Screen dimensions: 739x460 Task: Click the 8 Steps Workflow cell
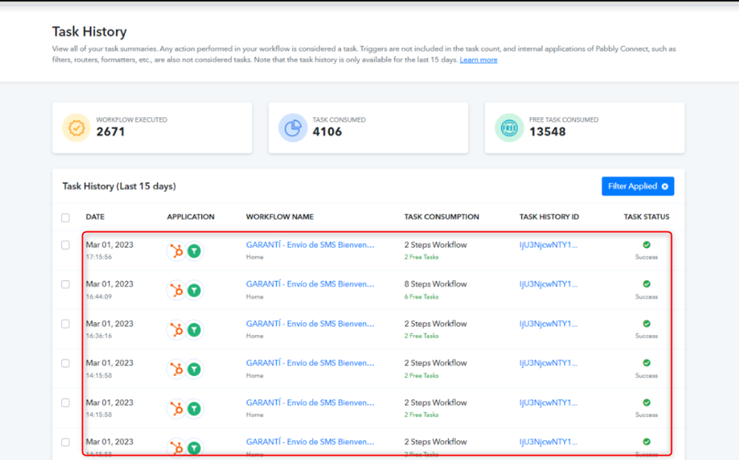[436, 284]
